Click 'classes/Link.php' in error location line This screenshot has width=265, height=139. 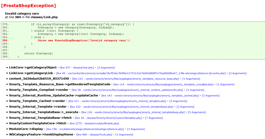(x=44, y=17)
